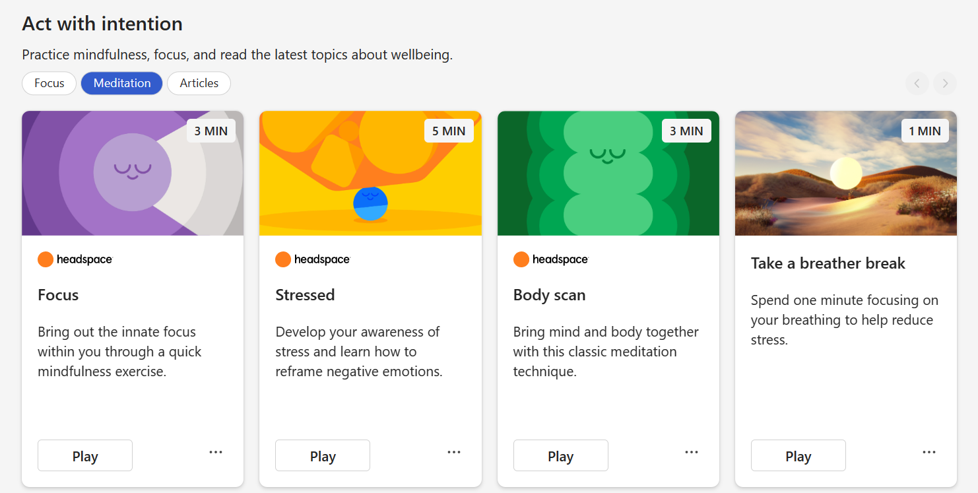Select the Meditation tab
Image resolution: width=978 pixels, height=493 pixels.
click(x=122, y=83)
